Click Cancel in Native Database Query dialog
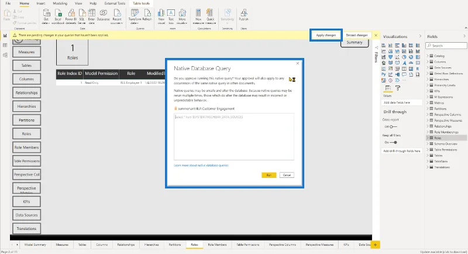 coord(287,175)
